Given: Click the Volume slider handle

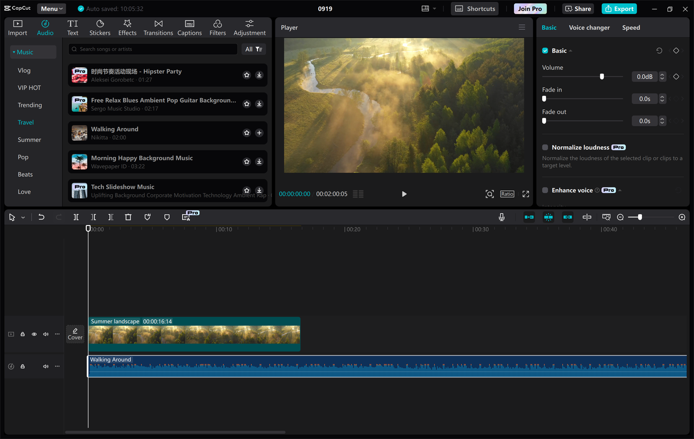Looking at the screenshot, I should [602, 76].
